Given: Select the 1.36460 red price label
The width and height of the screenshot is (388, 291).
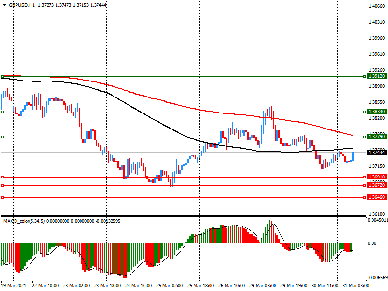Looking at the screenshot, I should (x=376, y=197).
